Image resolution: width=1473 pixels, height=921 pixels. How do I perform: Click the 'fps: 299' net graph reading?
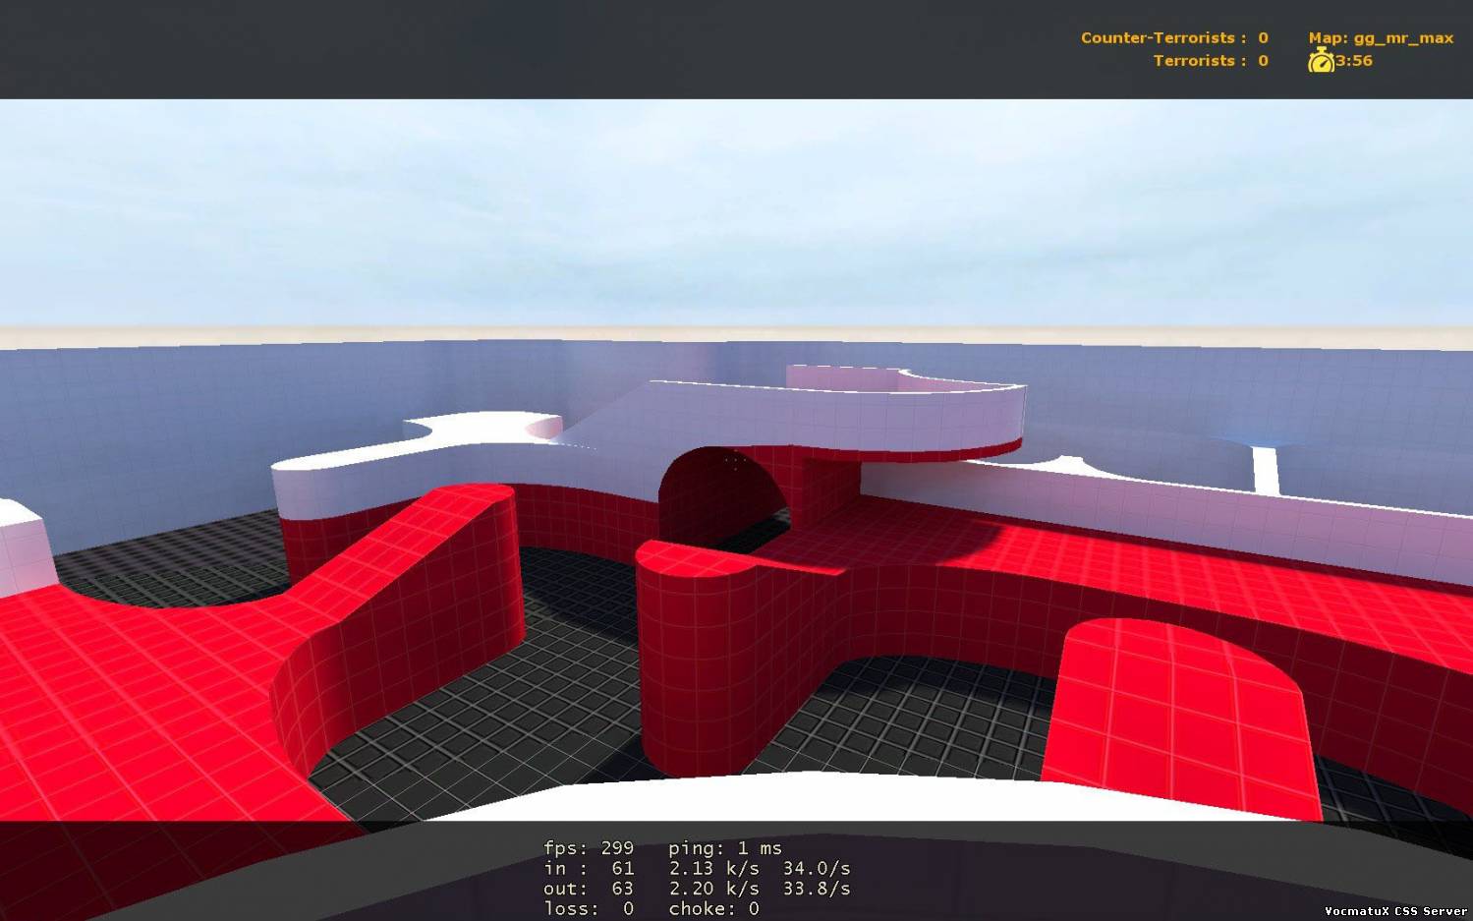pyautogui.click(x=589, y=847)
